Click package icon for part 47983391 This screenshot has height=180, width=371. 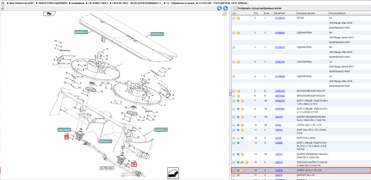pos(238,62)
